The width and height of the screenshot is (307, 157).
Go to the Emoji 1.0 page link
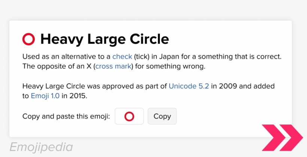tap(45, 96)
